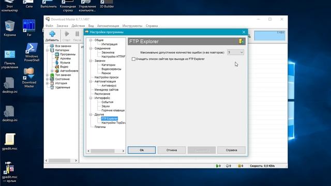Click Отмена button
The width and height of the screenshot is (331, 186).
pyautogui.click(x=172, y=150)
